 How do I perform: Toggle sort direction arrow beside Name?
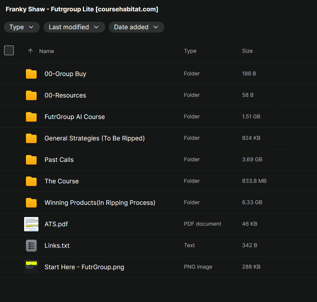(x=30, y=51)
